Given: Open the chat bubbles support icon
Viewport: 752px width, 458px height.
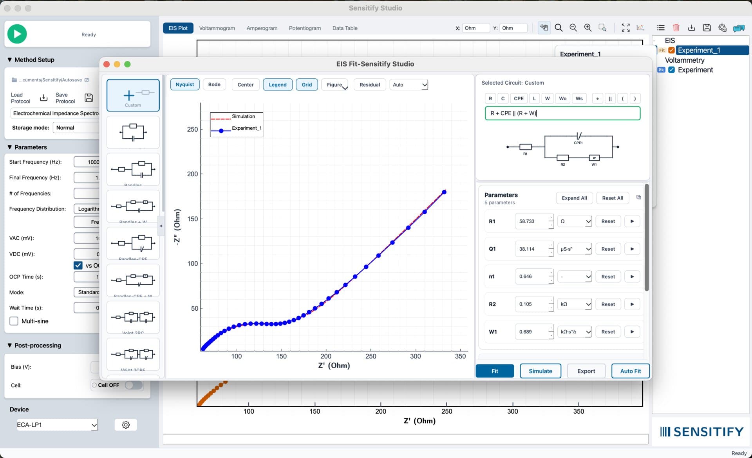Looking at the screenshot, I should pos(739,28).
